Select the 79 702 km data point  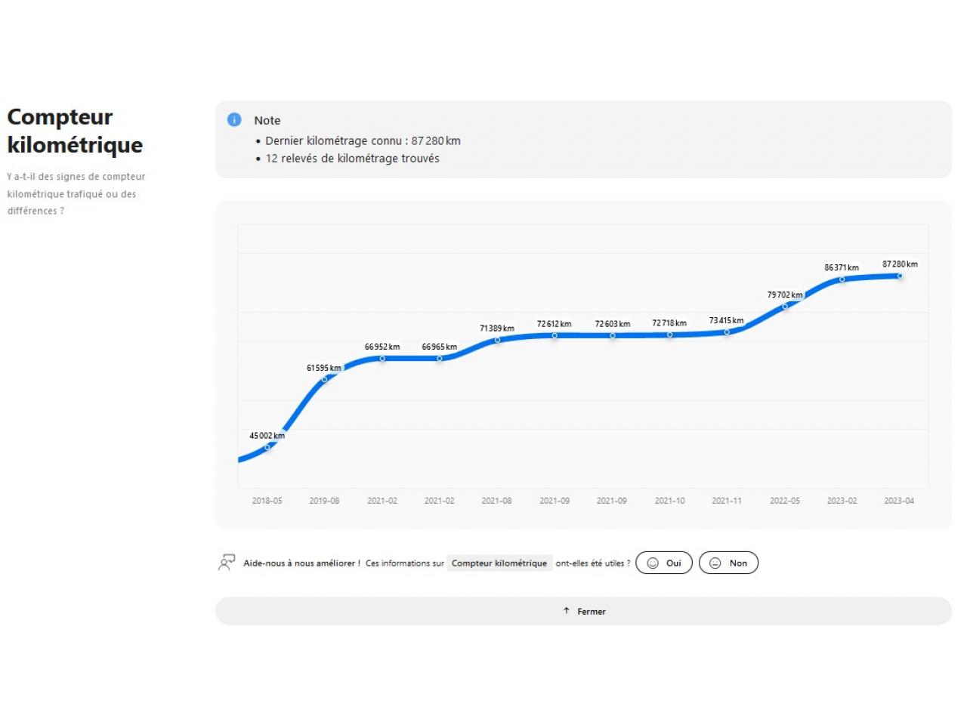pos(785,306)
